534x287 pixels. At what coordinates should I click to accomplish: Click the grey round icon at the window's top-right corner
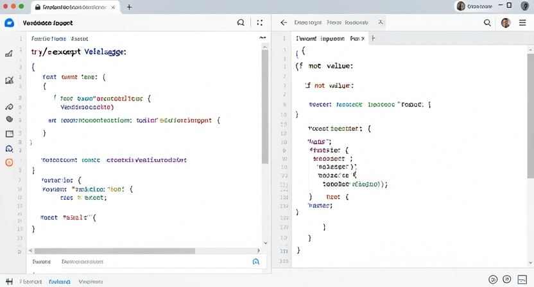(525, 6)
